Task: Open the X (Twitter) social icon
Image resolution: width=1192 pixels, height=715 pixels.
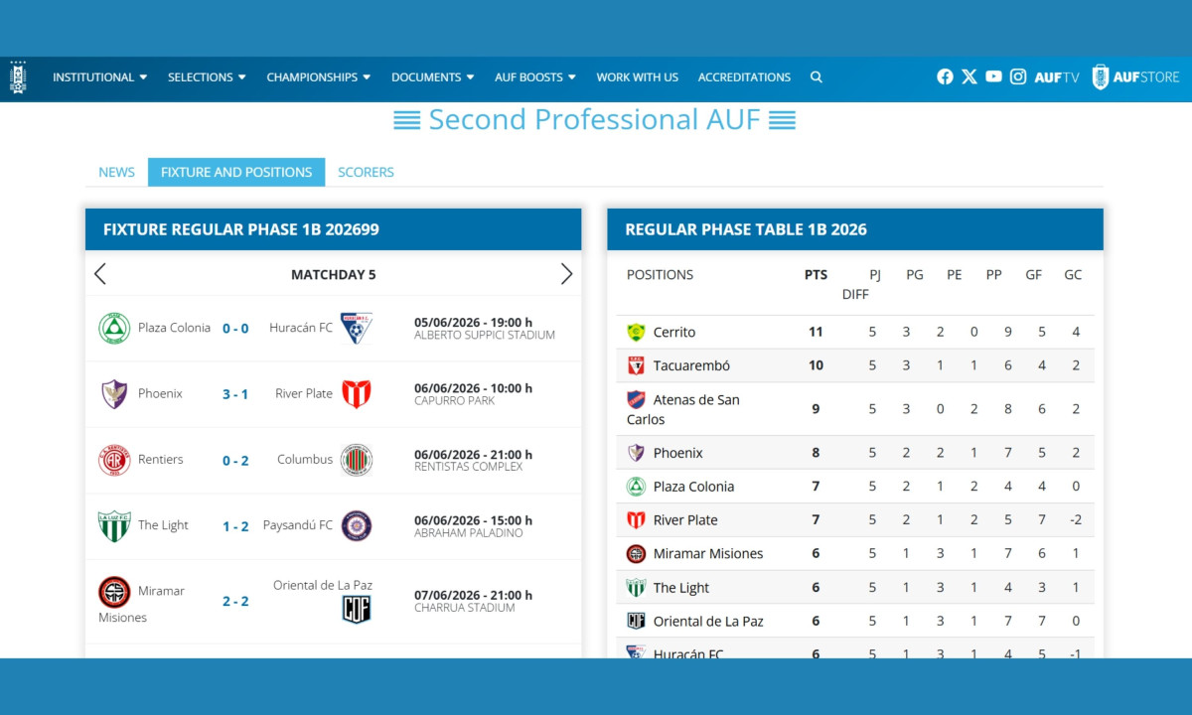Action: pyautogui.click(x=969, y=76)
